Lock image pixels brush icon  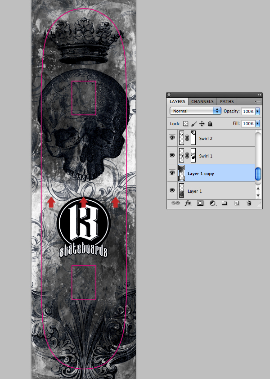[193, 124]
